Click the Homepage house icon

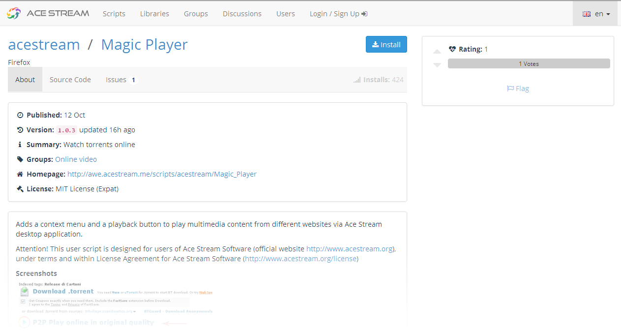pos(20,174)
